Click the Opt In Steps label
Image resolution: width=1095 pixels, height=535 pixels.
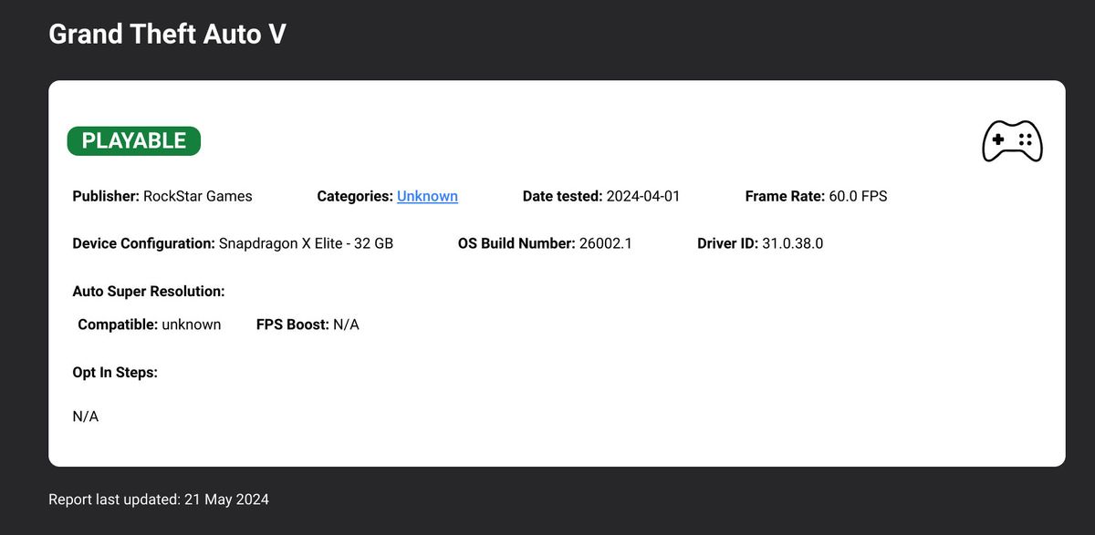115,373
